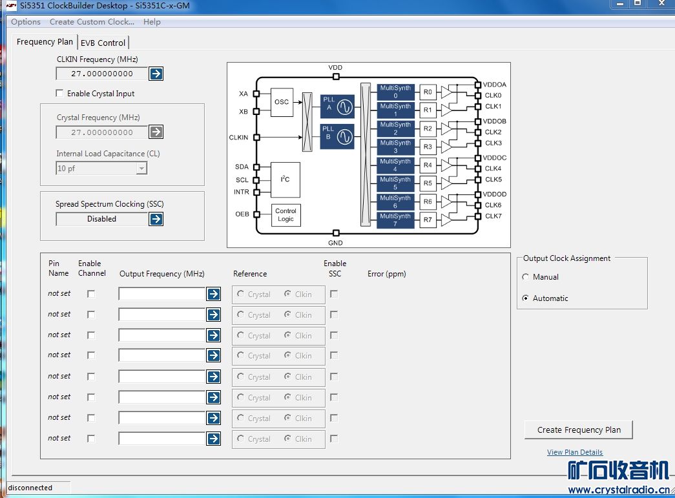Viewport: 675px width, 498px height.
Task: Tick the first row Enable Channel checkbox
Action: [x=91, y=294]
